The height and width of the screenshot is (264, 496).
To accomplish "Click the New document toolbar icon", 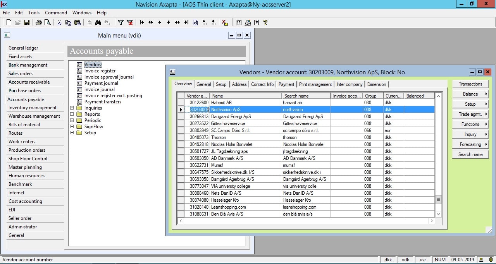I will (x=9, y=22).
